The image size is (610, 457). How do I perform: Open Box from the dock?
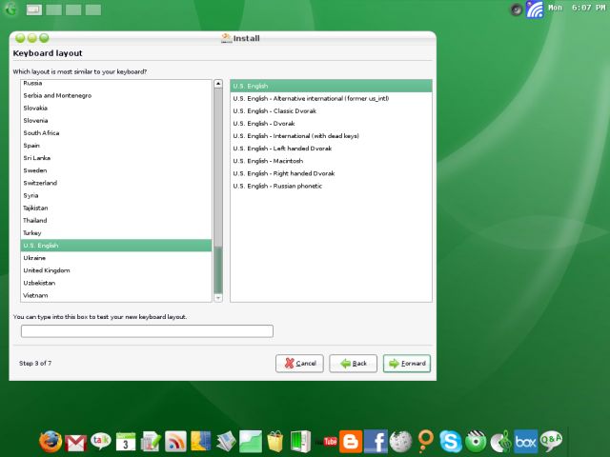click(525, 442)
